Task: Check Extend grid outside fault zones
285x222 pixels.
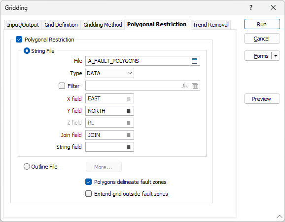Action: tap(89, 193)
